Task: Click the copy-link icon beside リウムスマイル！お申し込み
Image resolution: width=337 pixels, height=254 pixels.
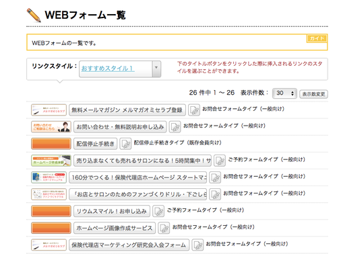Action: pyautogui.click(x=158, y=211)
